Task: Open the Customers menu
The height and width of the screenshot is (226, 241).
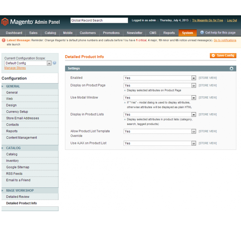Action: pyautogui.click(x=88, y=33)
